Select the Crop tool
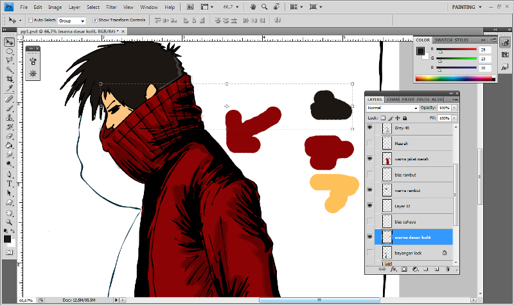Viewport: 514px width, 305px height. point(10,78)
